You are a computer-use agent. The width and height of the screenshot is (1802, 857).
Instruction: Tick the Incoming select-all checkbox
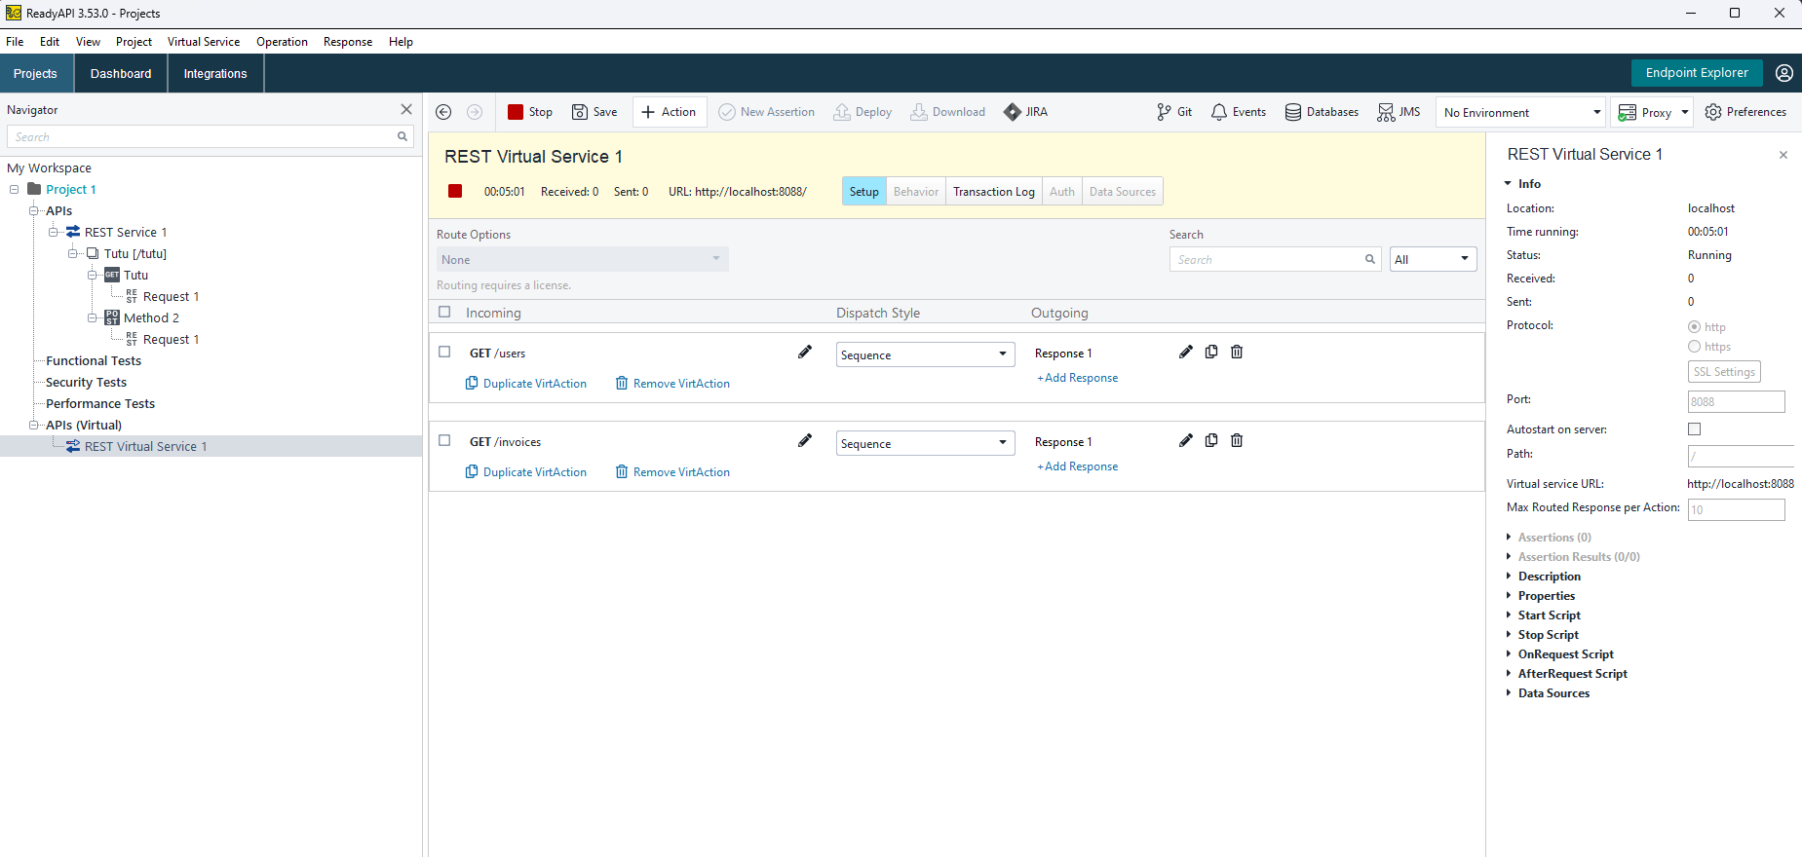click(x=444, y=313)
